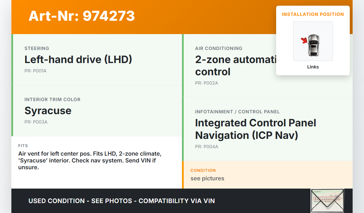Click the Interior Trim Color label
364x213 pixels.
tap(52, 99)
